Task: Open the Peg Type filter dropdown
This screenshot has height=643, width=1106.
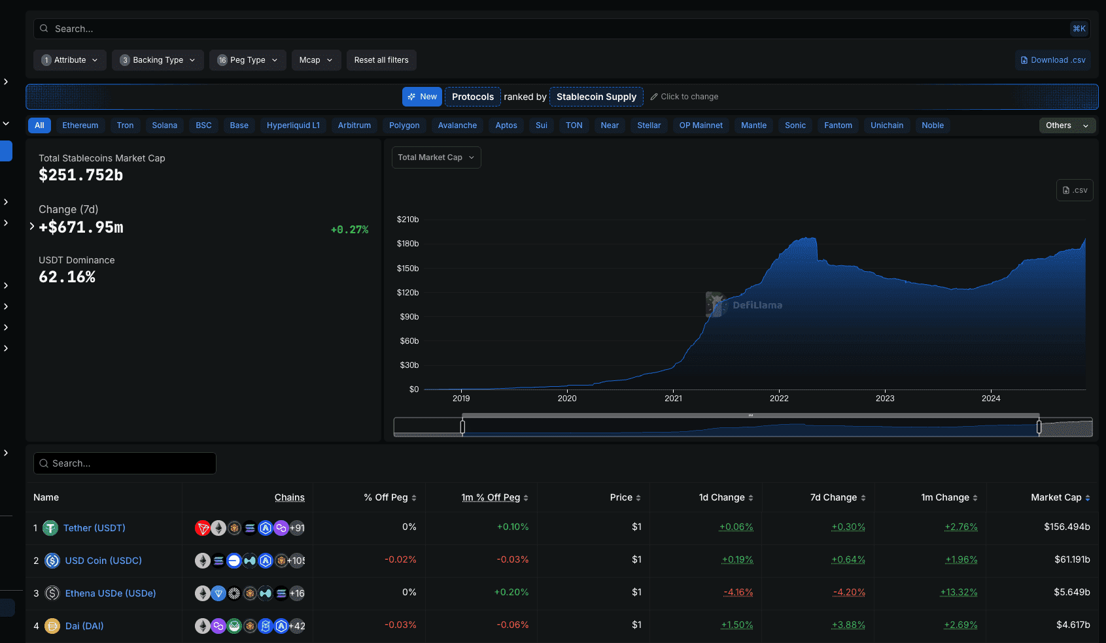Action: pyautogui.click(x=248, y=60)
